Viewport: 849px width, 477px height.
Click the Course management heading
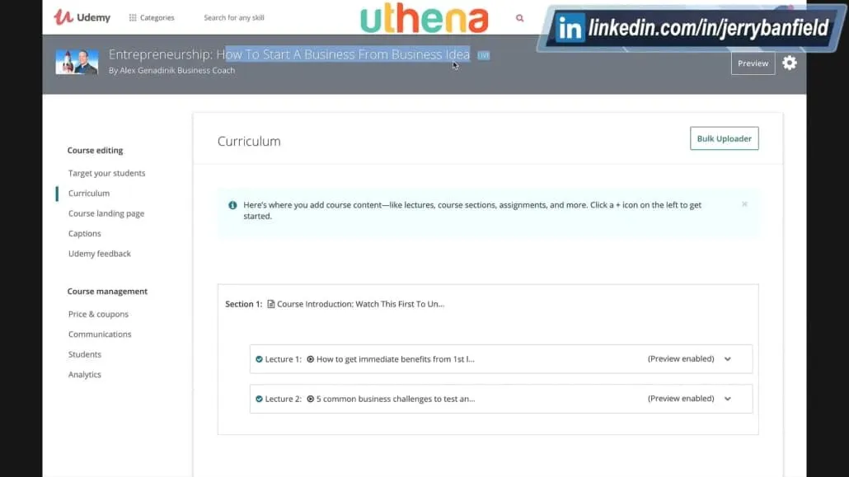click(x=107, y=292)
